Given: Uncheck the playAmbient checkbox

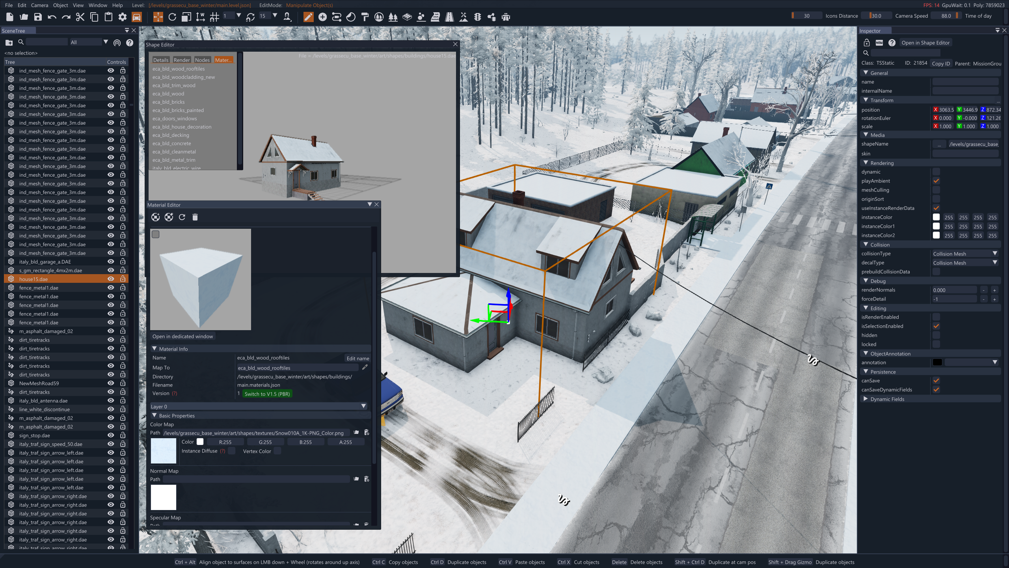Looking at the screenshot, I should pyautogui.click(x=936, y=181).
